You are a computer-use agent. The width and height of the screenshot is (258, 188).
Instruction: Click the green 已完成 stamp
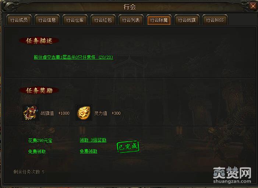128,146
